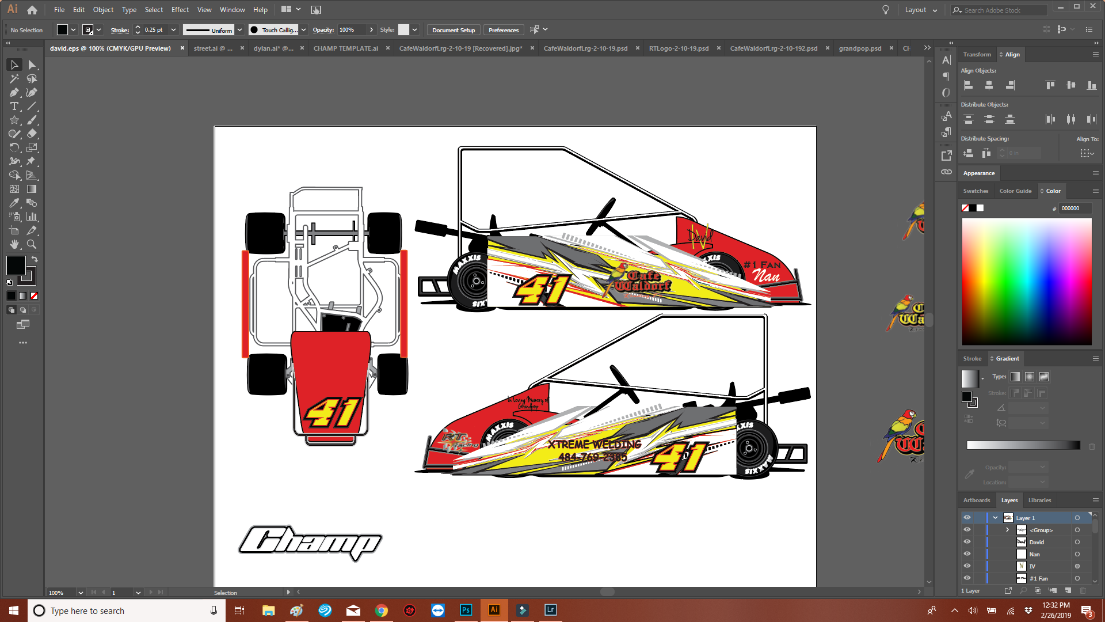This screenshot has width=1105, height=622.
Task: Click the Preferences button
Action: click(504, 30)
